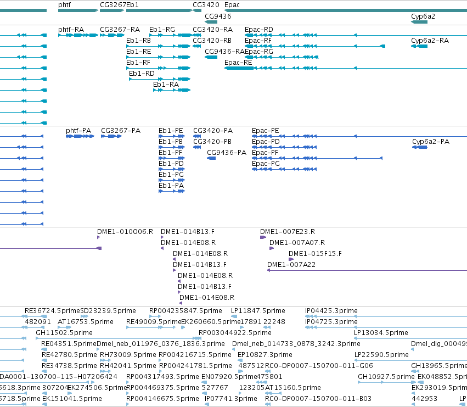This screenshot has width=467, height=407.
Task: Click the Eb1-RD transcript label
Action: [x=142, y=74]
